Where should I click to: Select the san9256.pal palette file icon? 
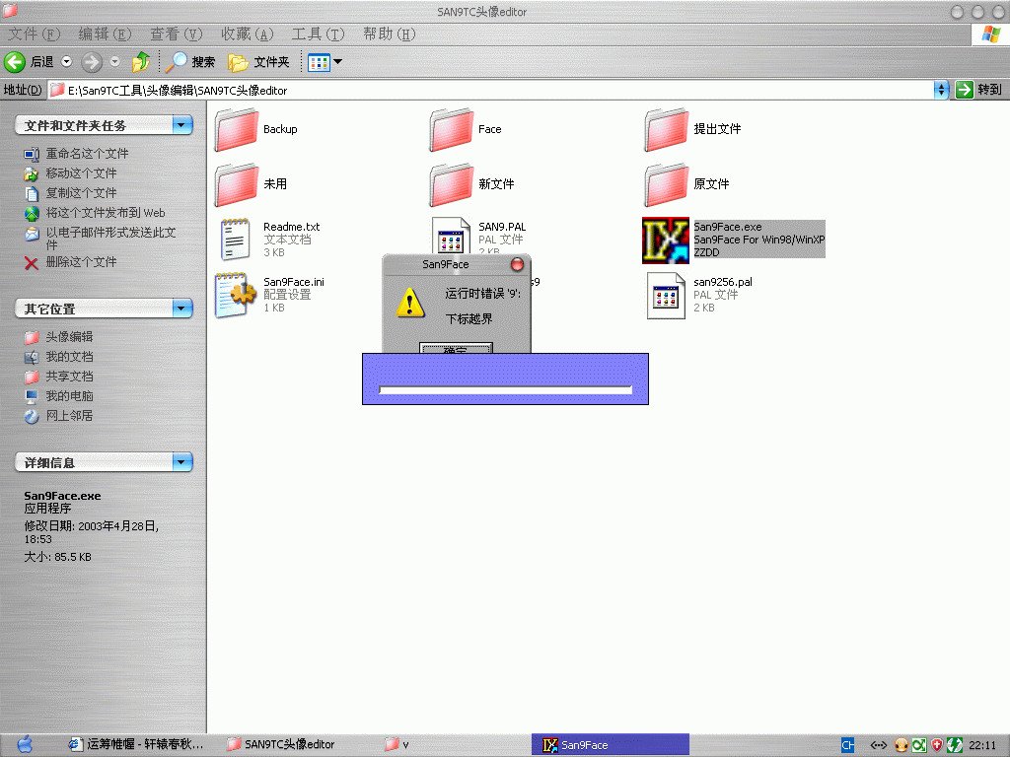pyautogui.click(x=667, y=295)
